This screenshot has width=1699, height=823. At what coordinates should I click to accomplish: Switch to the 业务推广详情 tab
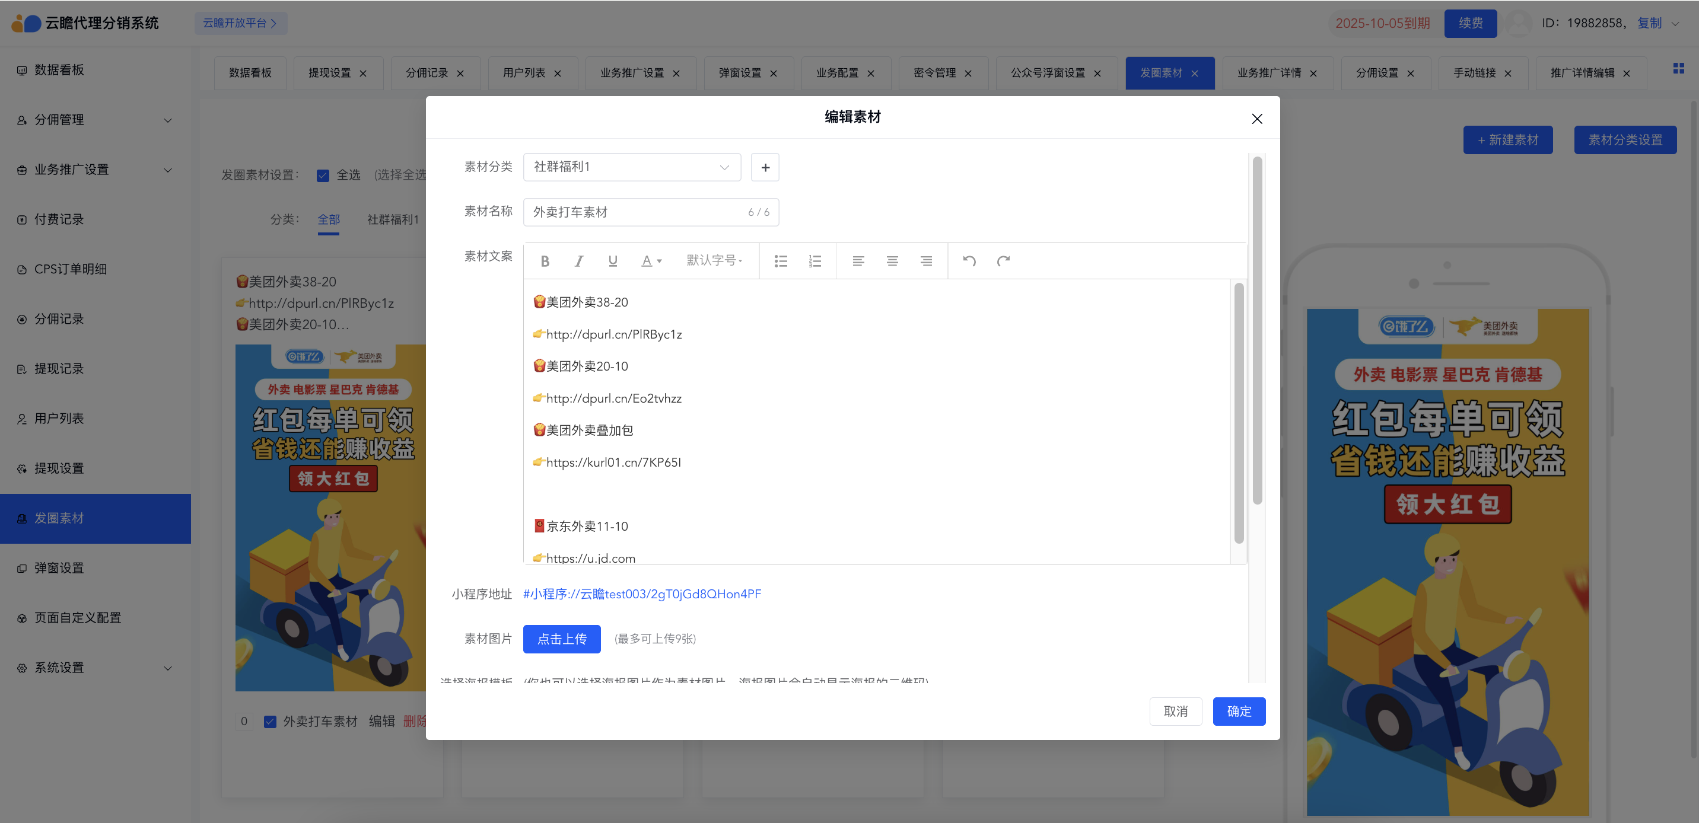pos(1268,73)
